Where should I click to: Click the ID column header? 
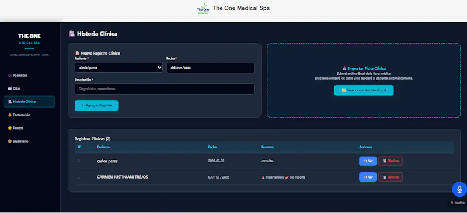[79, 147]
